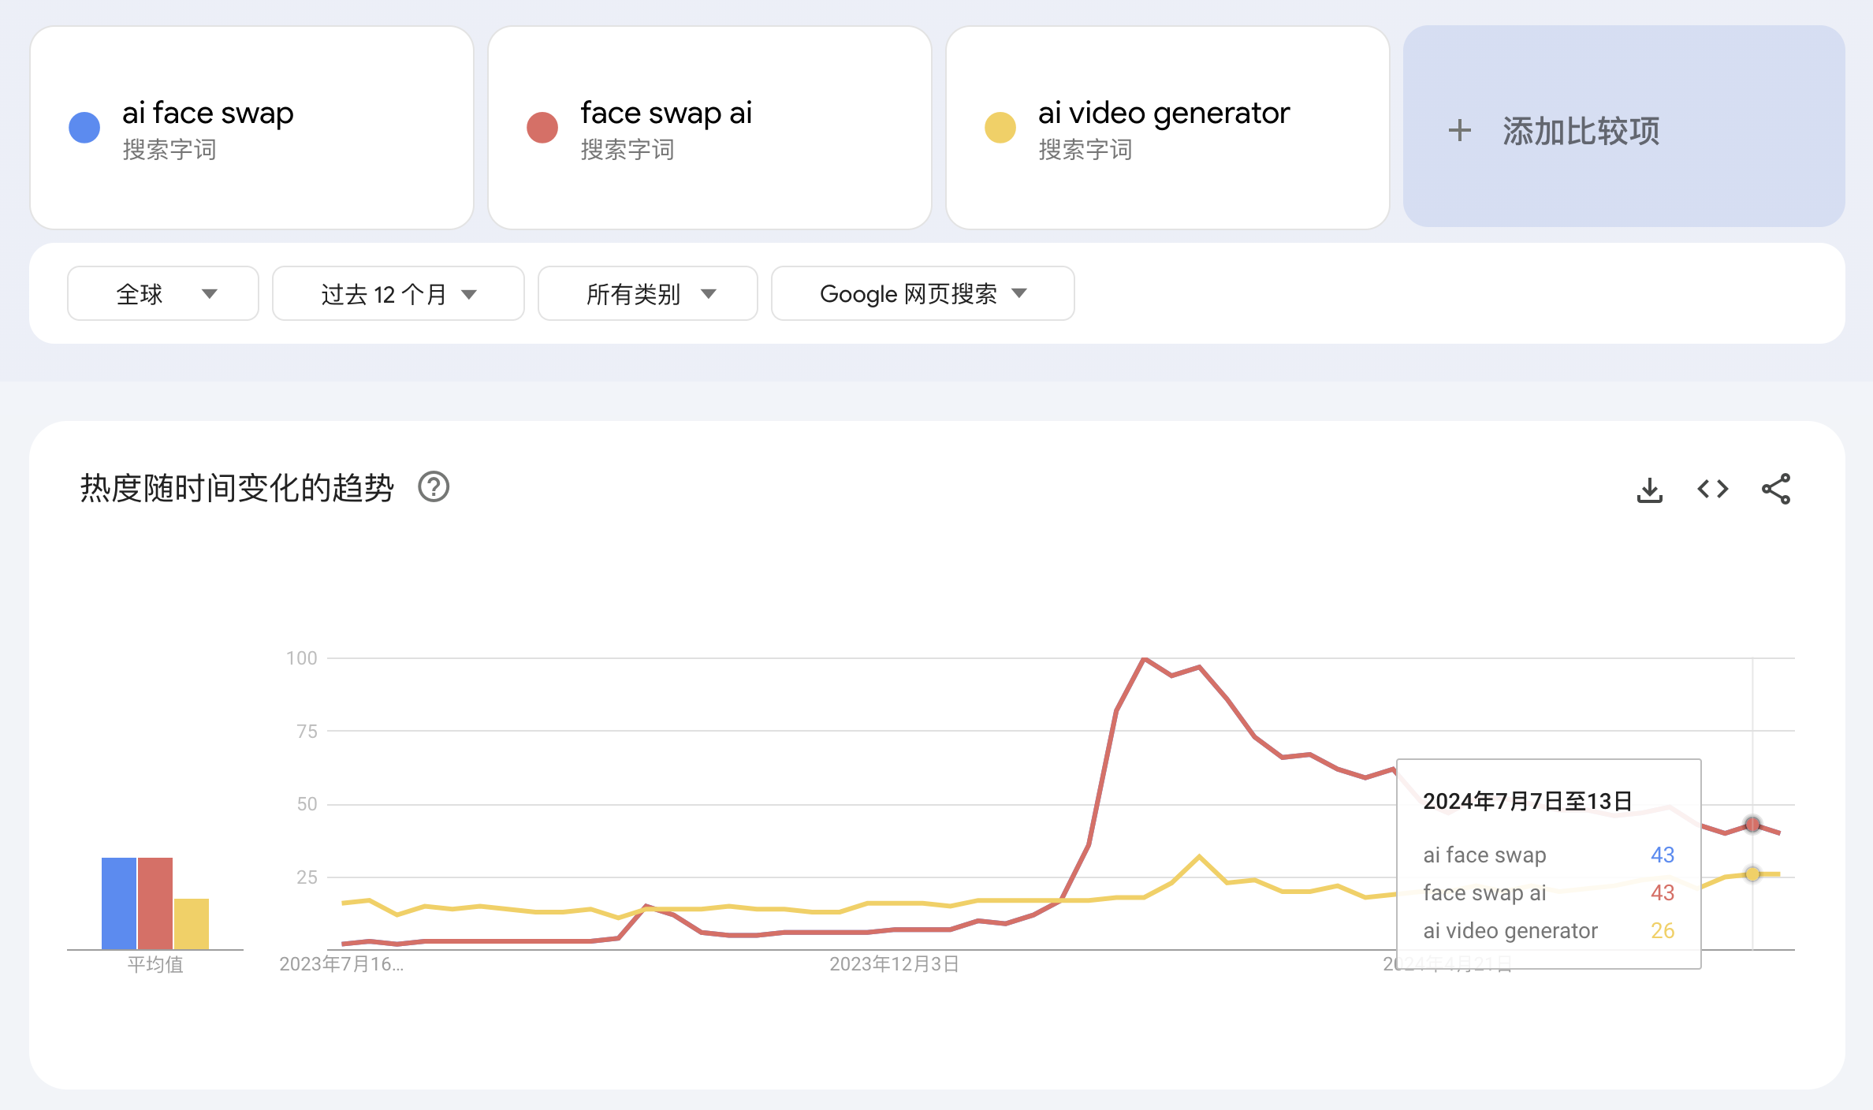
Task: Click the red dot for face swap ai
Action: pyautogui.click(x=542, y=128)
